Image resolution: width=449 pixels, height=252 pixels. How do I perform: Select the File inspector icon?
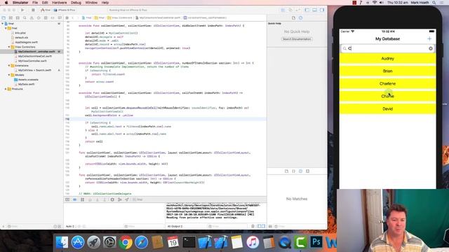[293, 17]
